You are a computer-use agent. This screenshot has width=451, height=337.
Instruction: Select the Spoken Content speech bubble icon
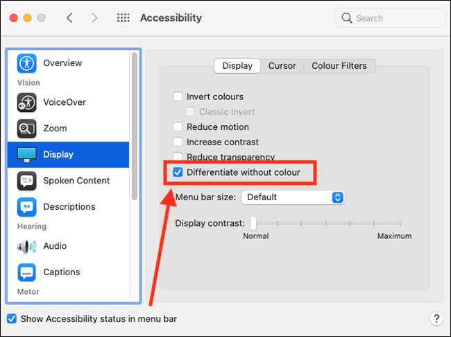pos(27,181)
